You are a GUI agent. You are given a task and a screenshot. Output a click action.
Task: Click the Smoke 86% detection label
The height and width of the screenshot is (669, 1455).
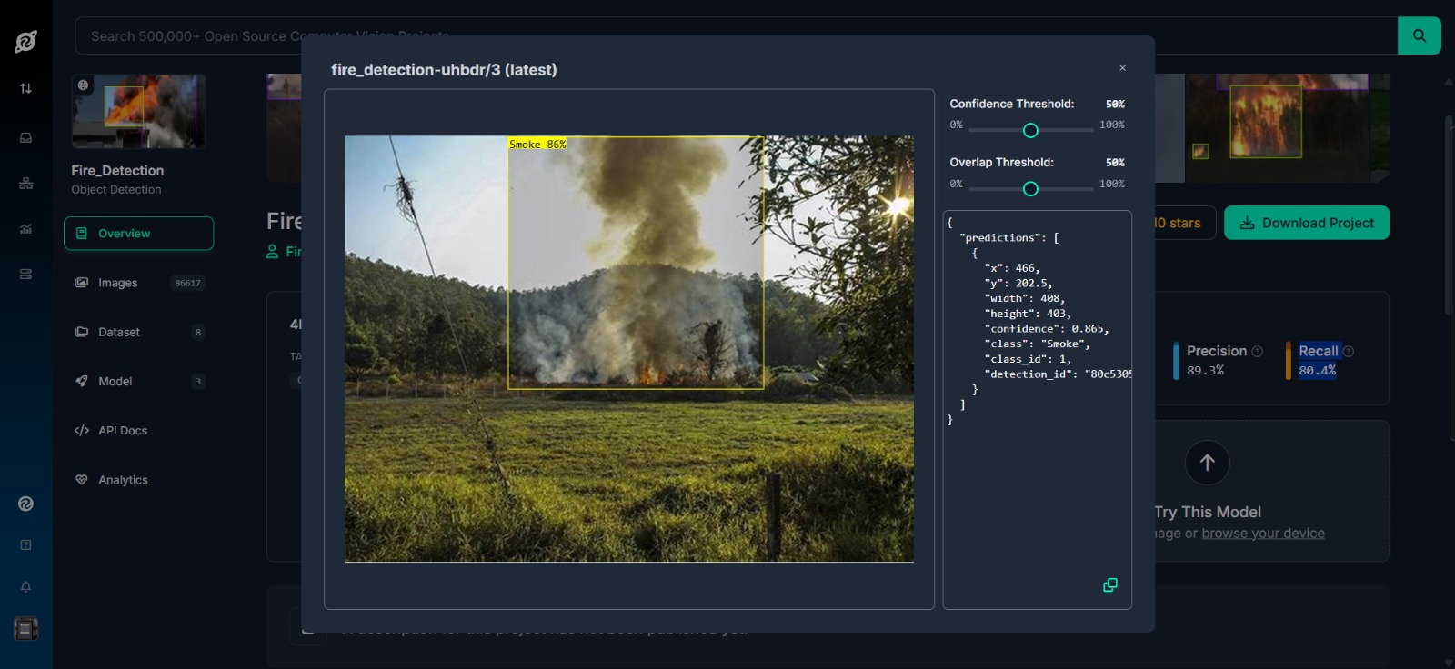tap(537, 144)
